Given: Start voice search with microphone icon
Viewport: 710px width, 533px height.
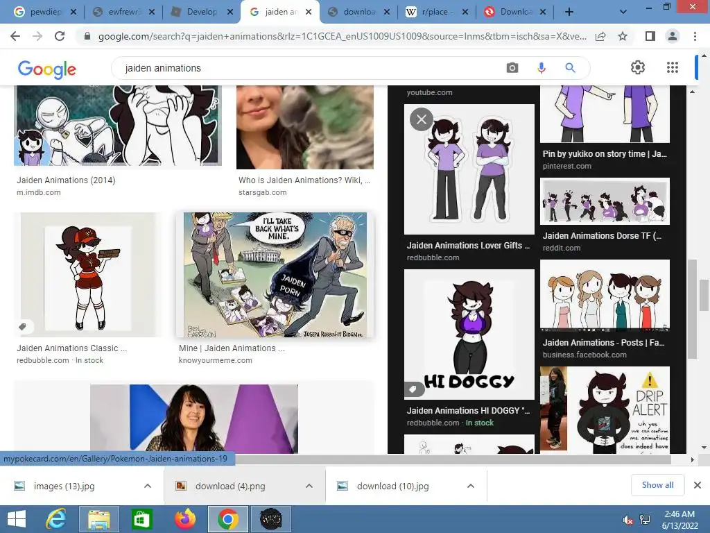Looking at the screenshot, I should click(x=541, y=68).
